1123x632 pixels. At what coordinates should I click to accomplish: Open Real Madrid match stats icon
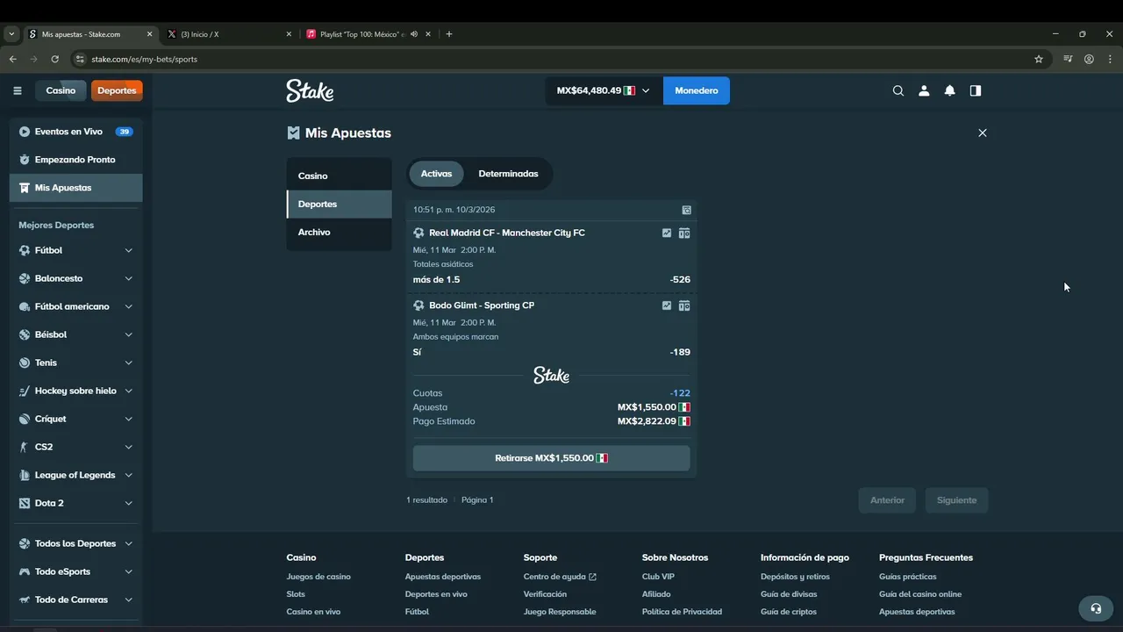point(684,233)
